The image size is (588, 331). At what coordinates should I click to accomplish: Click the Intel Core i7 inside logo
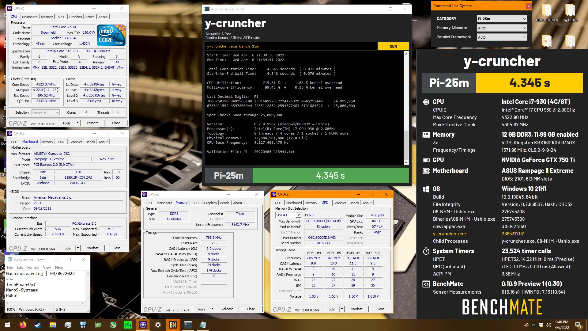(x=111, y=35)
